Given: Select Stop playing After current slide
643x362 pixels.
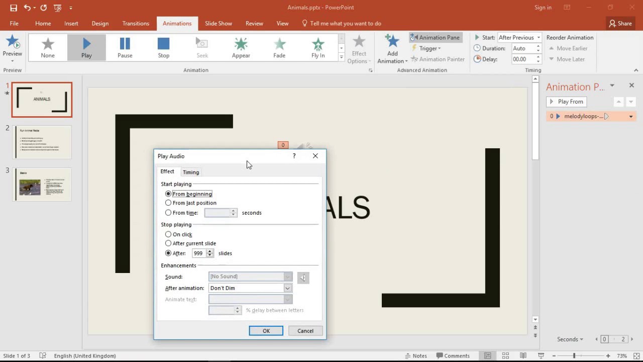Looking at the screenshot, I should [x=168, y=243].
